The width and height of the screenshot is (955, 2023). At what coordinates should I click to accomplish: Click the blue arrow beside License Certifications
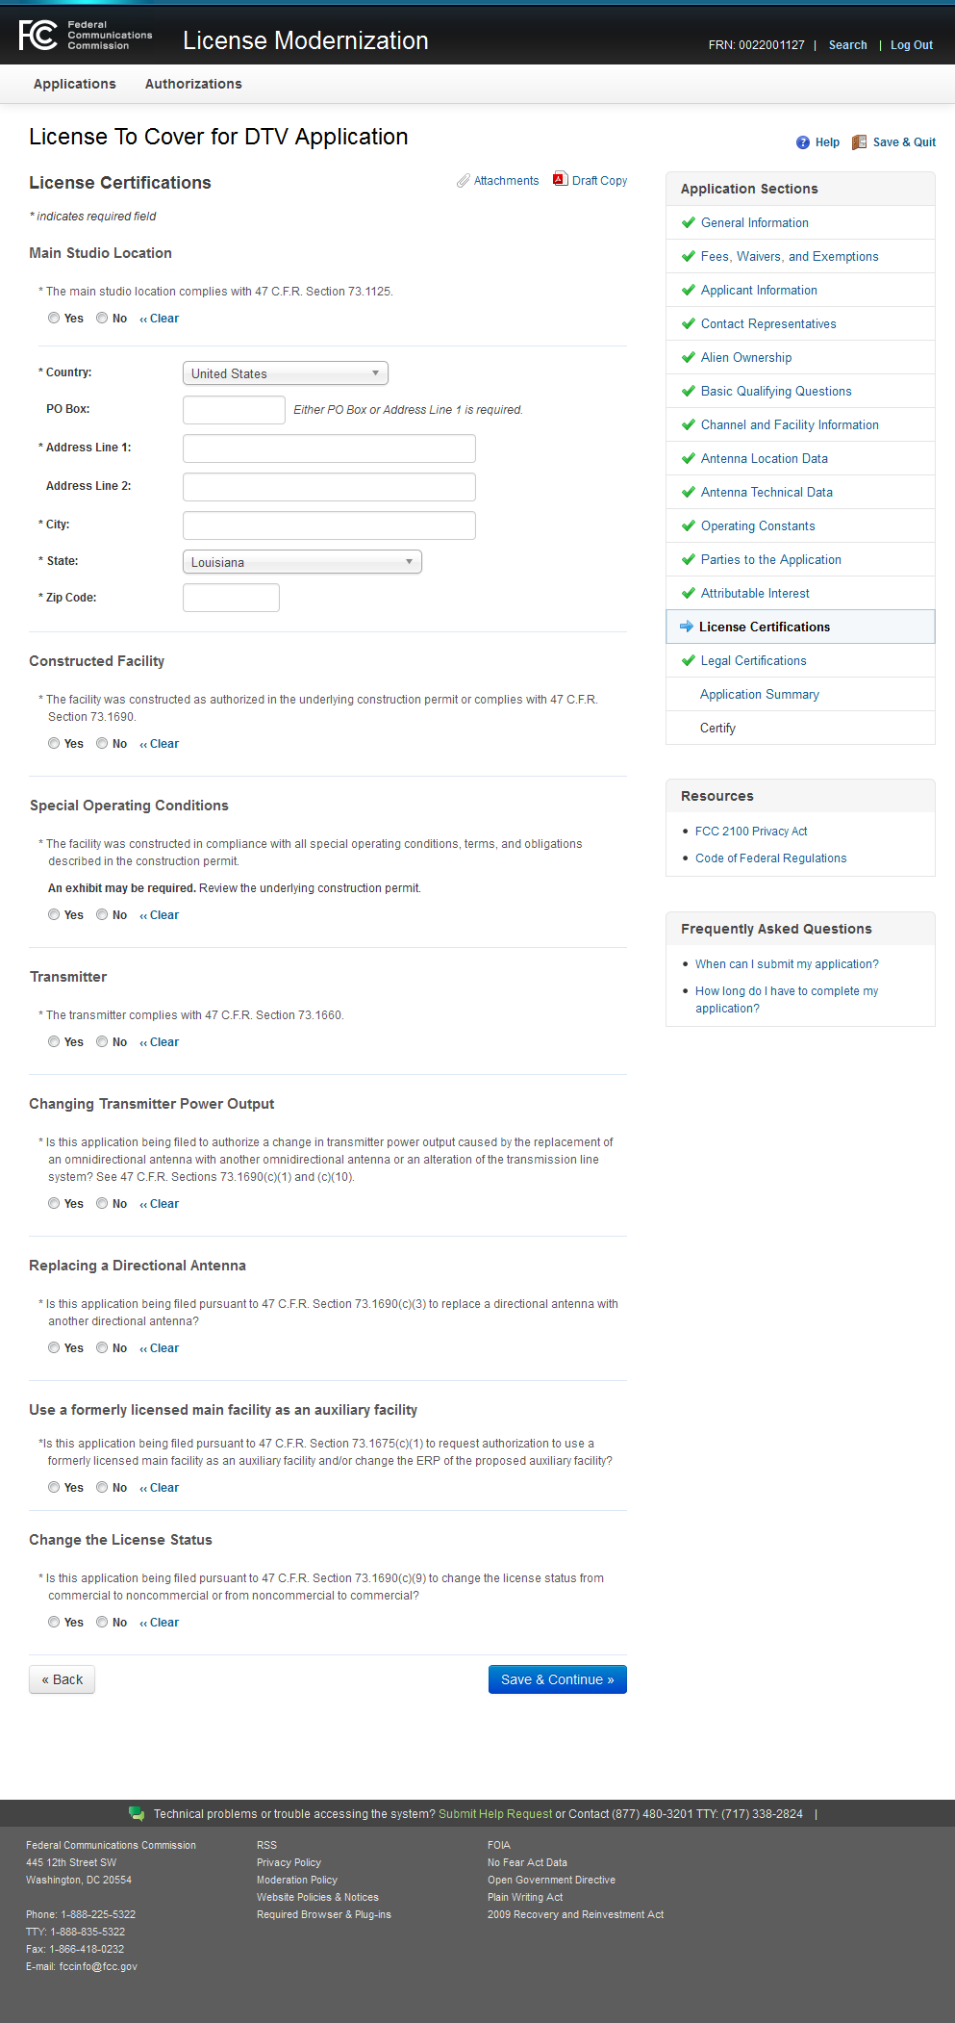687,627
